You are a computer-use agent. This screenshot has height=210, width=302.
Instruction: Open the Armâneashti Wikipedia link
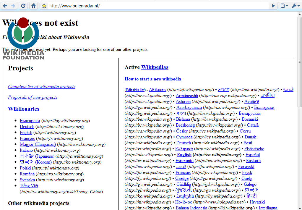(187, 96)
